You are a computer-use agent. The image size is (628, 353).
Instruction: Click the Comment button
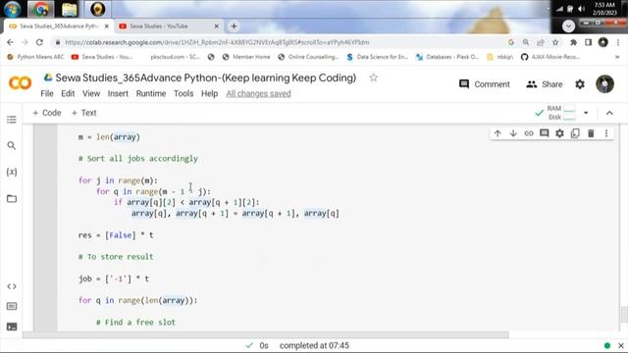485,84
